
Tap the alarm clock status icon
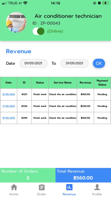tap(99, 3)
